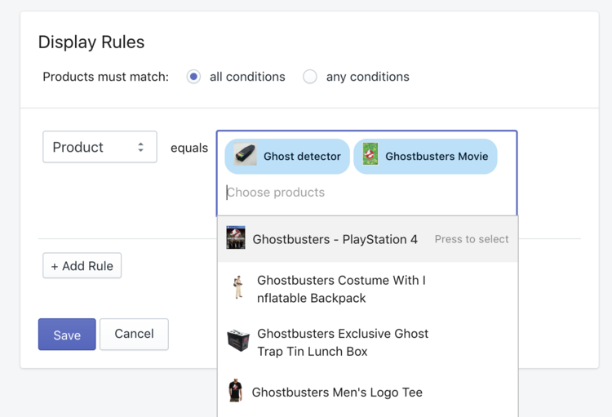Click the up-down arrows on Product selector
Image resolution: width=612 pixels, height=417 pixels.
140,148
